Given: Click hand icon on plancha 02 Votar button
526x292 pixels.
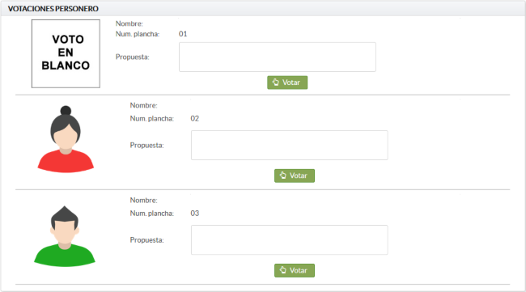Looking at the screenshot, I should click(x=283, y=176).
